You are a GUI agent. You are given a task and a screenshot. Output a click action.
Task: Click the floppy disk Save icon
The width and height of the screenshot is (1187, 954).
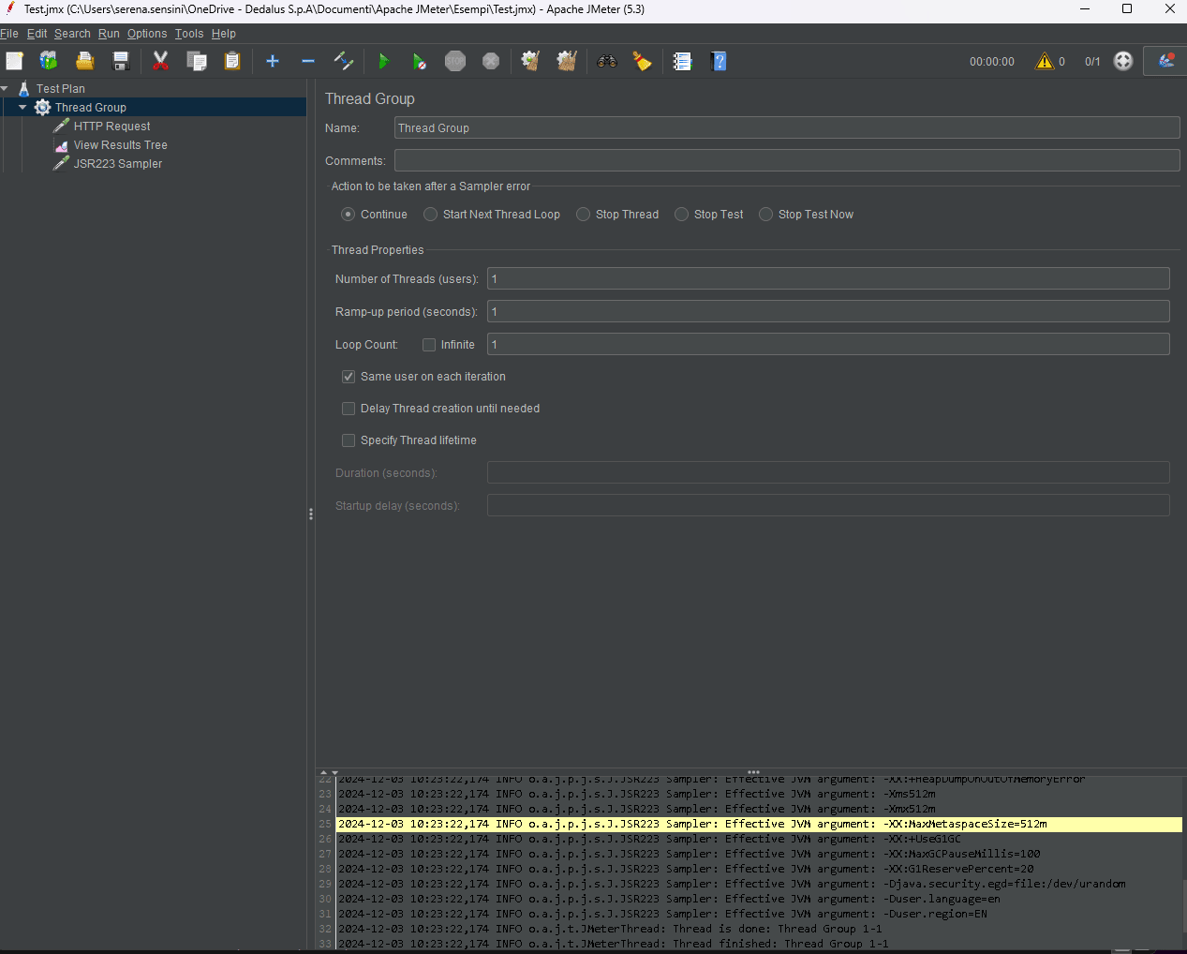pos(121,62)
